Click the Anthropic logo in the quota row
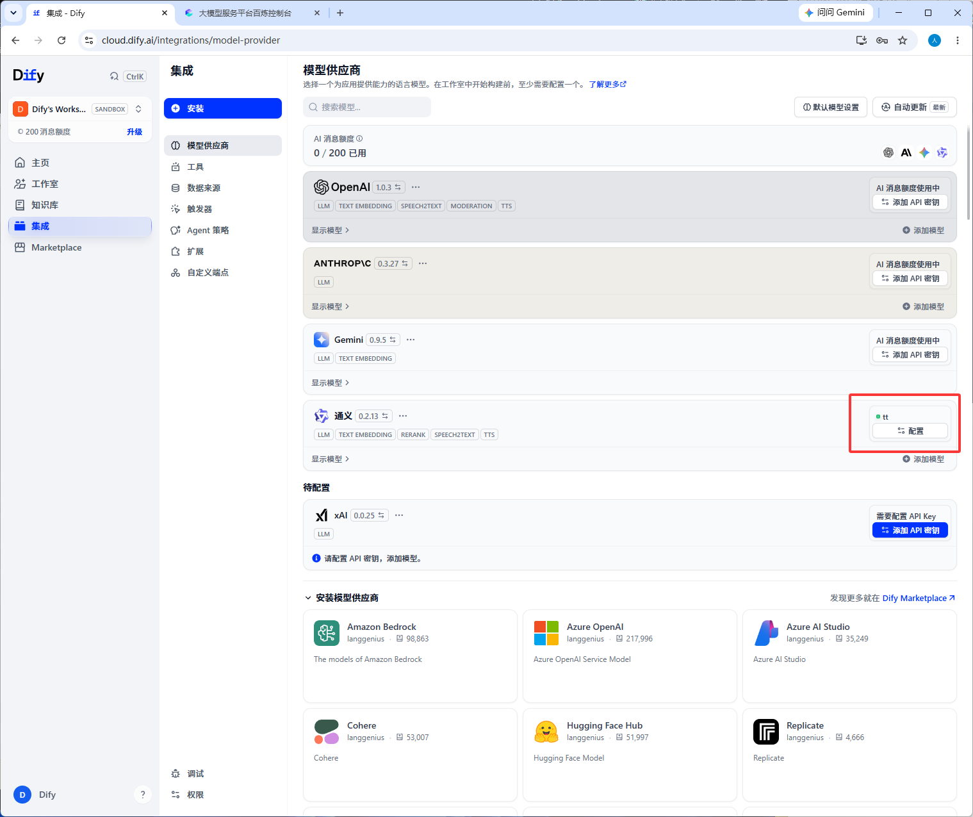 tap(906, 153)
